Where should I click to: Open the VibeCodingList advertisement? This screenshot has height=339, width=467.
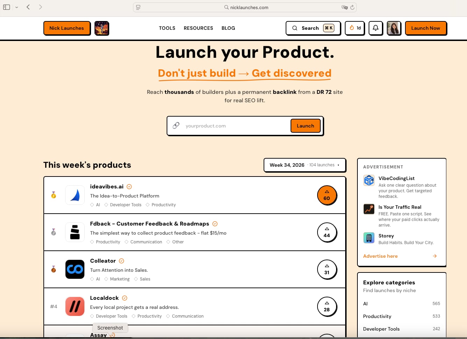(402, 187)
